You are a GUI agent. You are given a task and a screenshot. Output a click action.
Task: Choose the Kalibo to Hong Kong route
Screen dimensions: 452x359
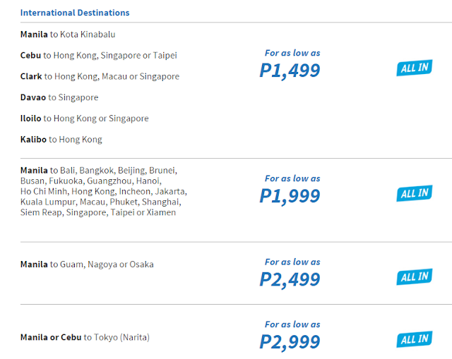(61, 140)
